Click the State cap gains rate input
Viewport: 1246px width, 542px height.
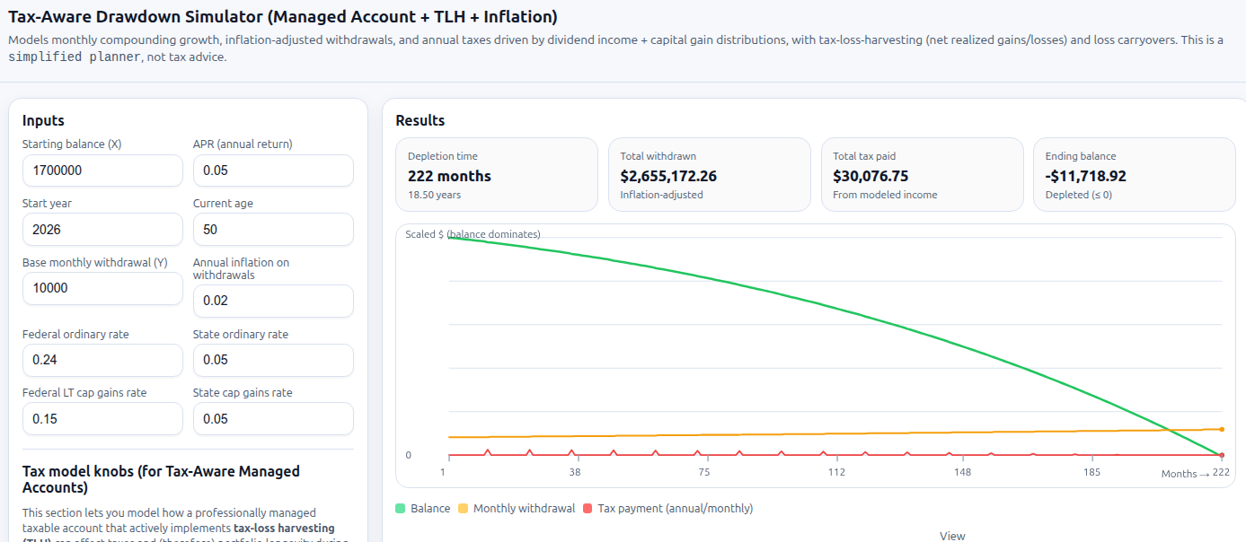[273, 418]
